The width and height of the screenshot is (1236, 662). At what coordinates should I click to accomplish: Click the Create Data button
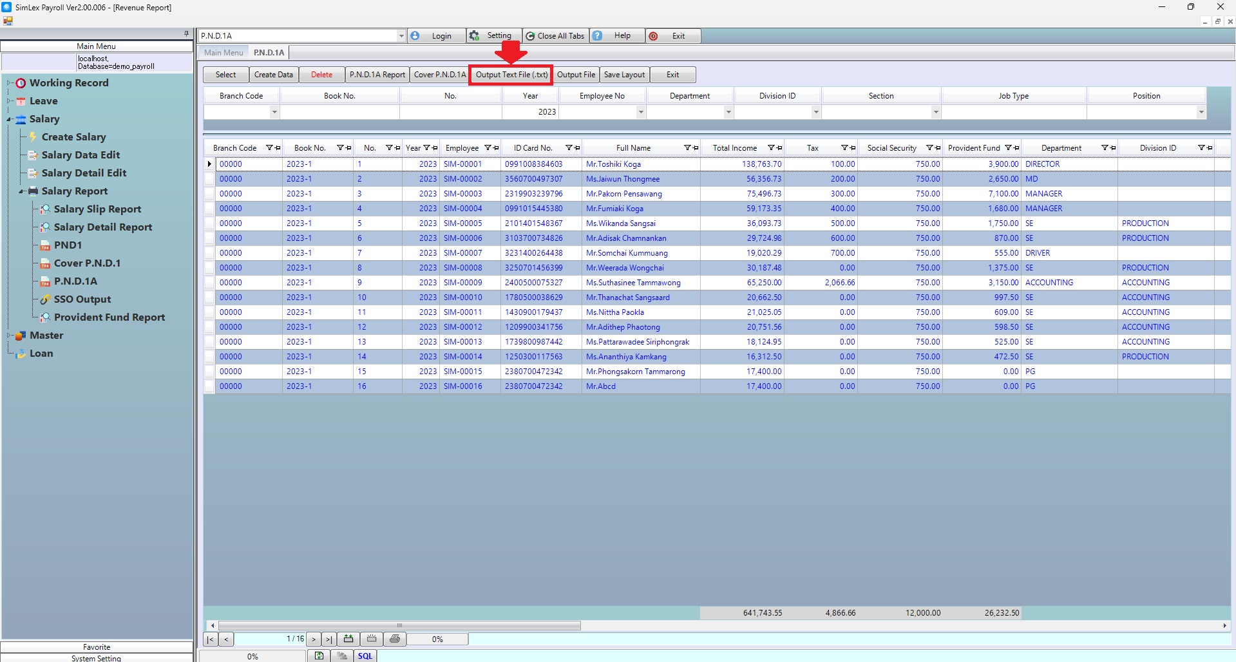[x=273, y=75]
